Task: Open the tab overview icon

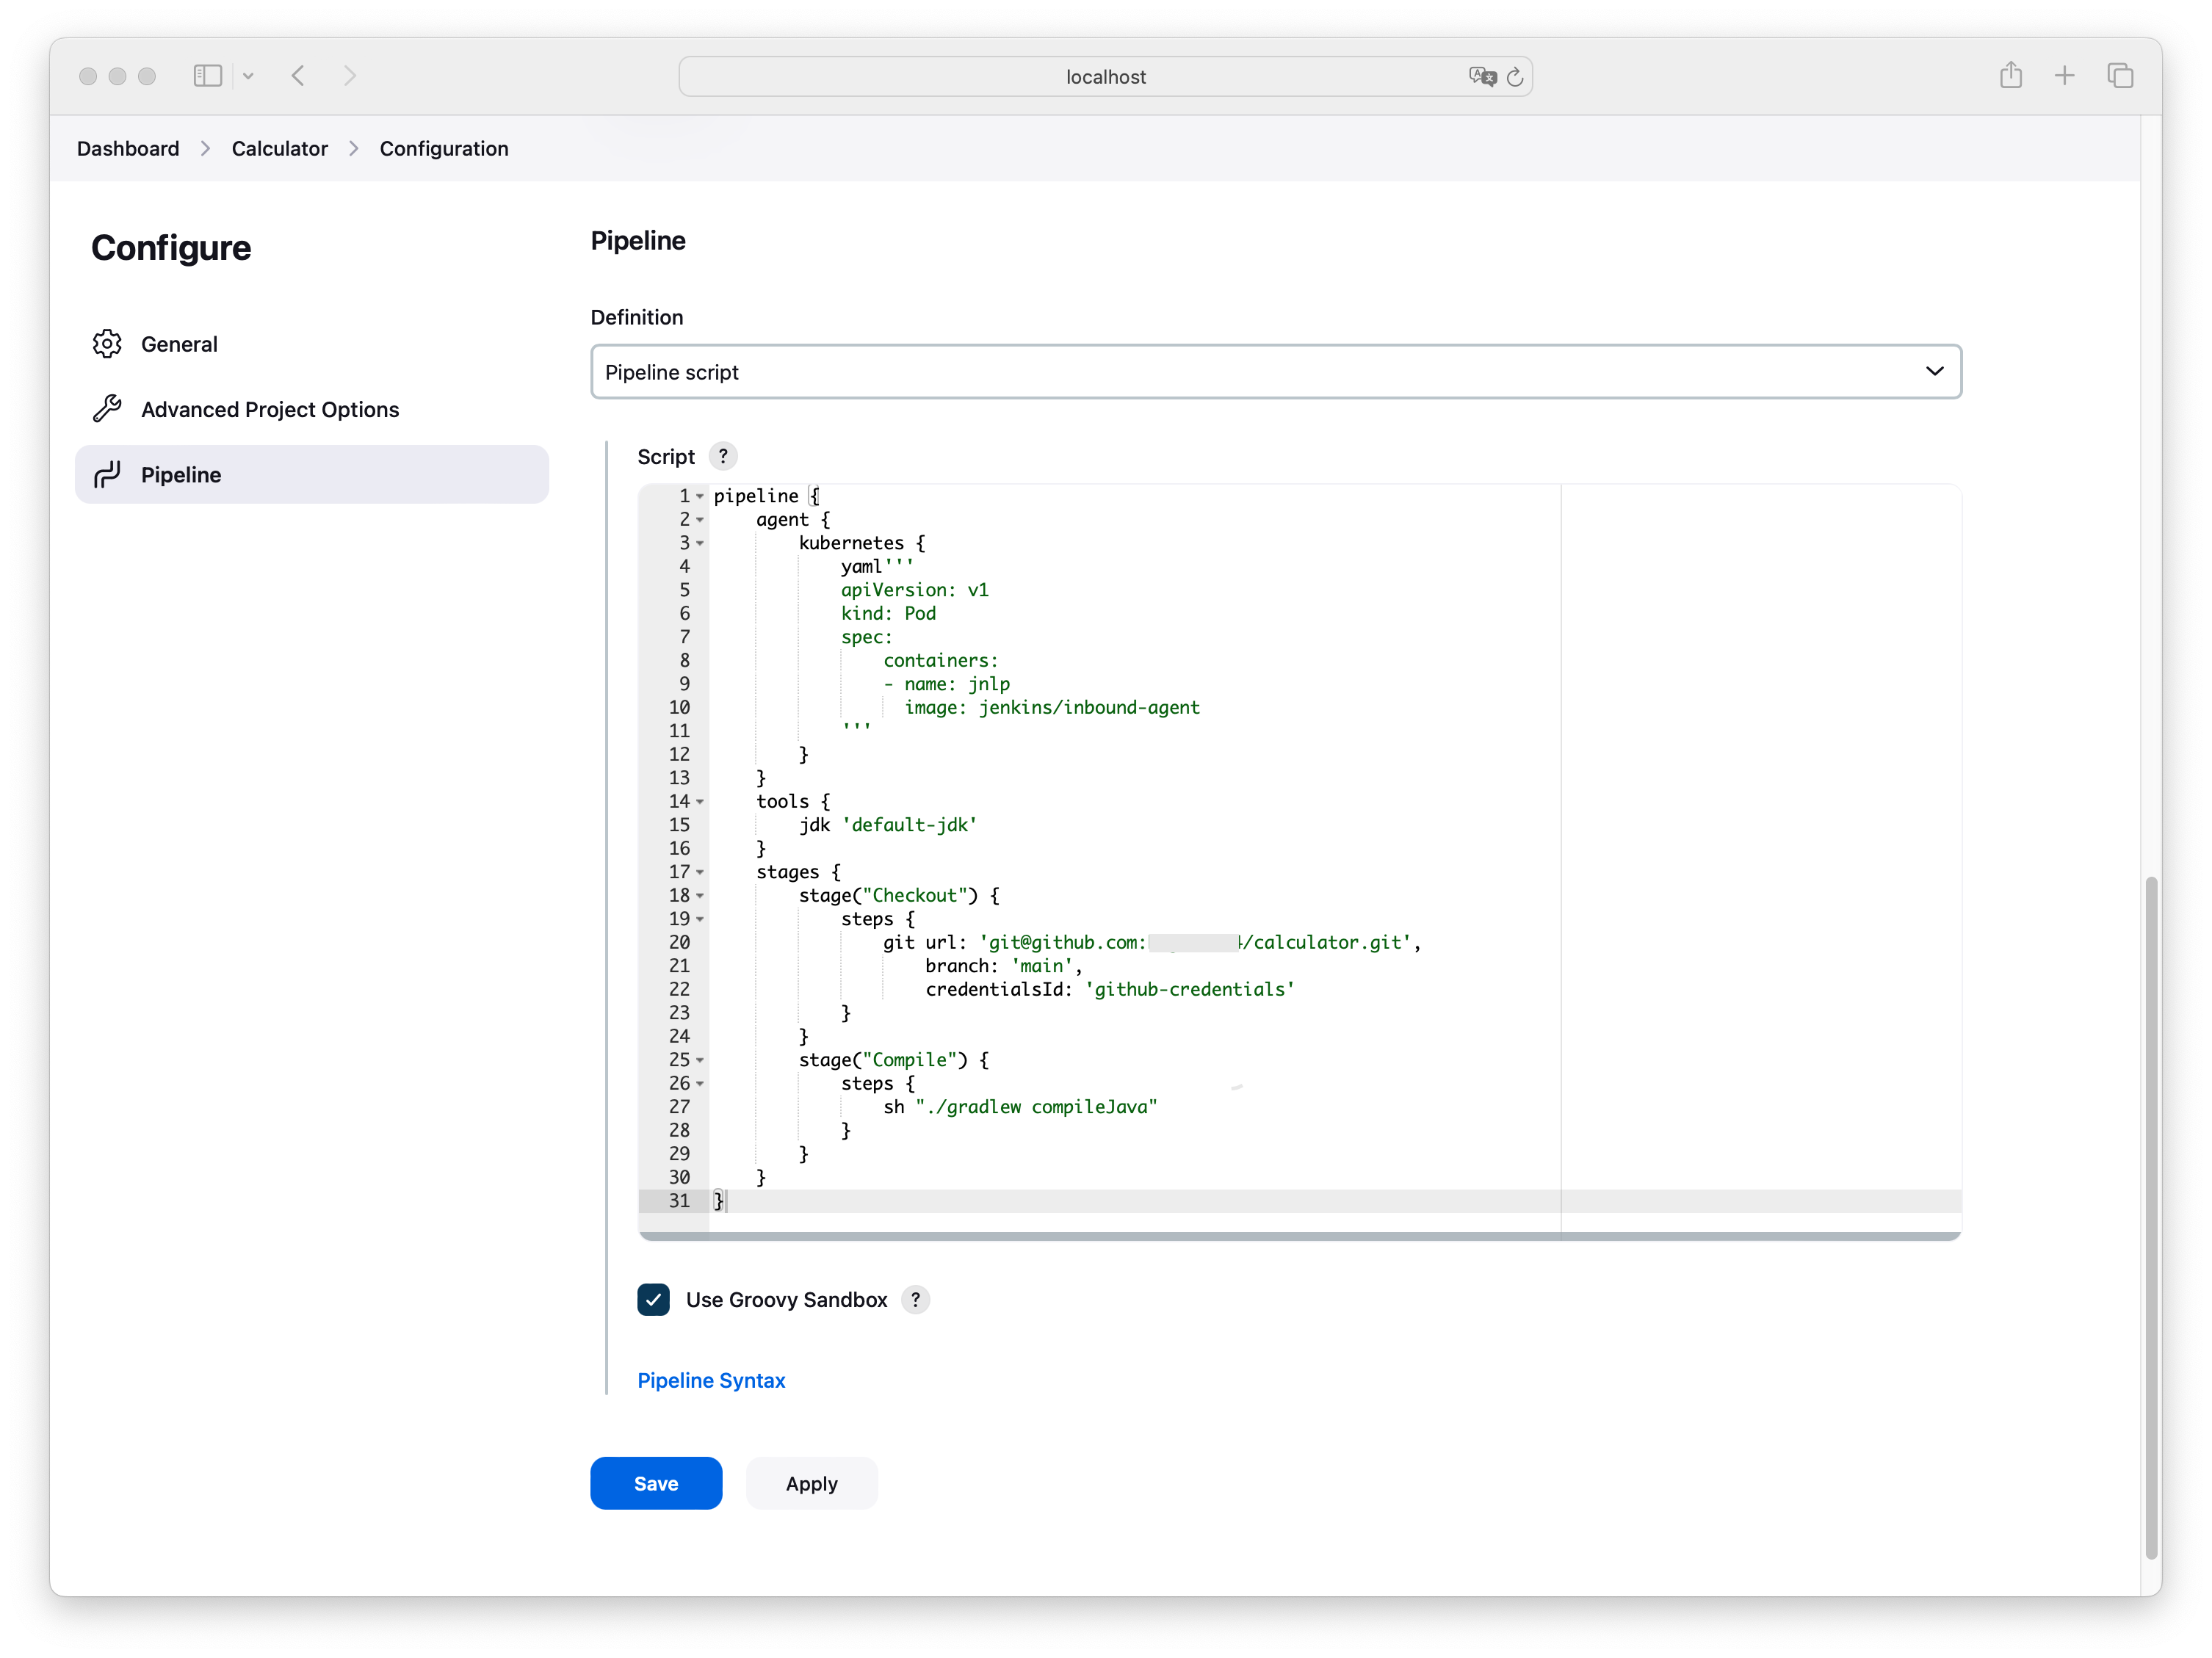Action: 2120,76
